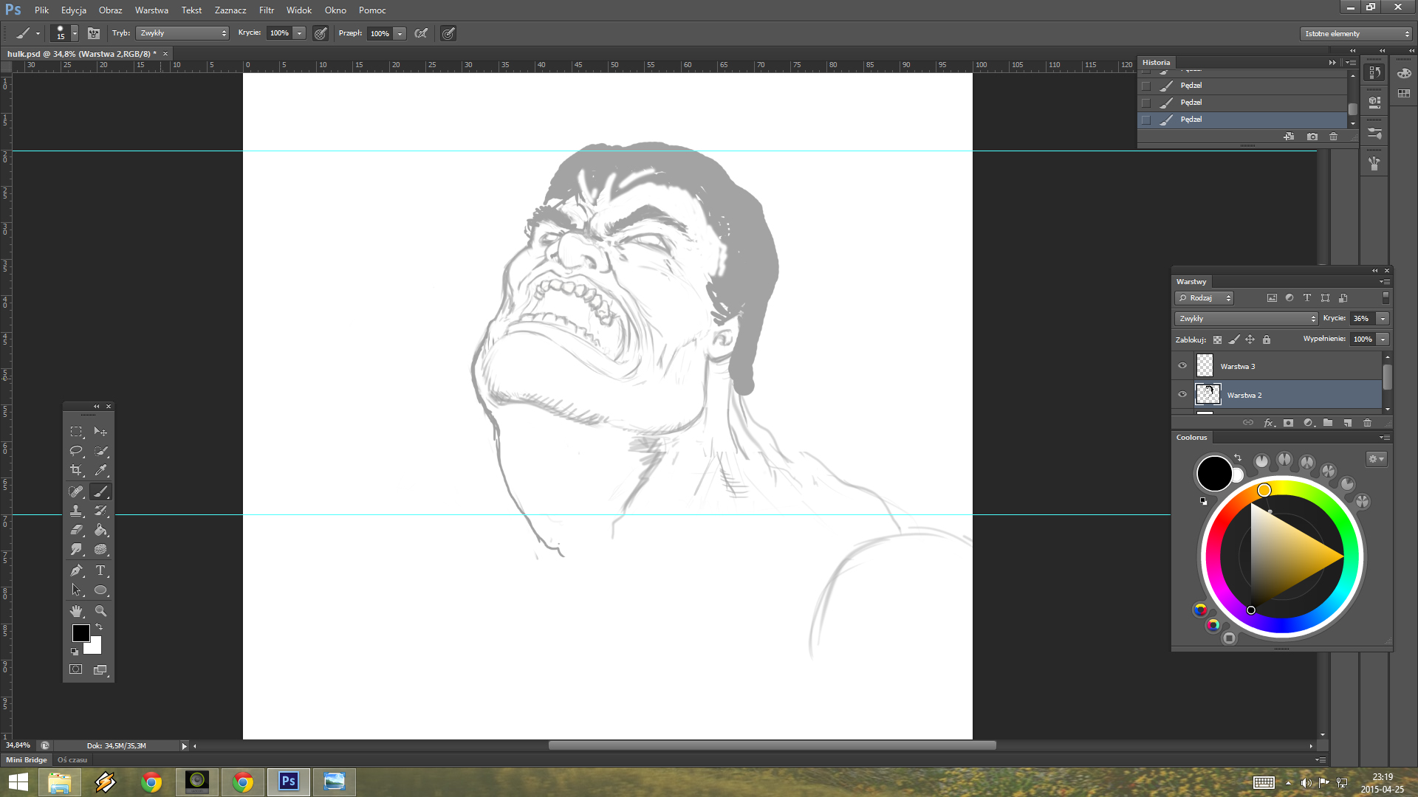Select the Quick Selection tool
This screenshot has width=1418, height=797.
tap(100, 451)
